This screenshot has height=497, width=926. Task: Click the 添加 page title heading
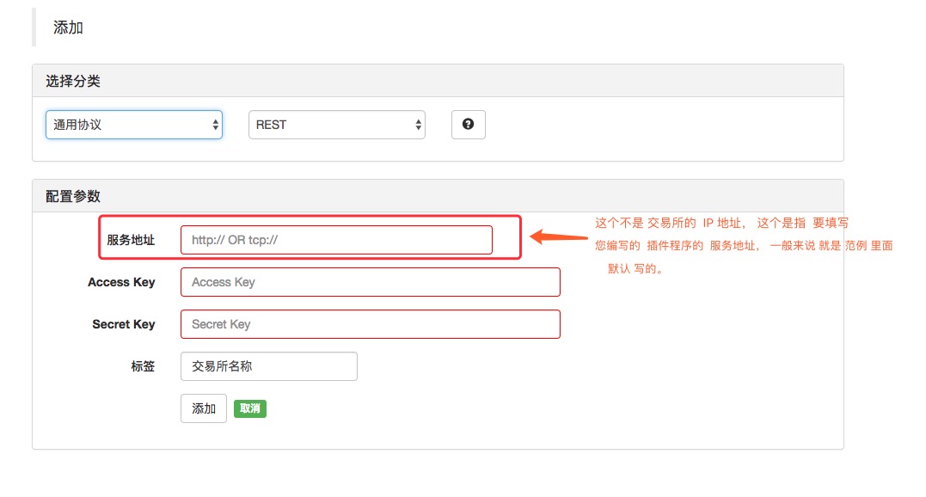click(x=68, y=28)
